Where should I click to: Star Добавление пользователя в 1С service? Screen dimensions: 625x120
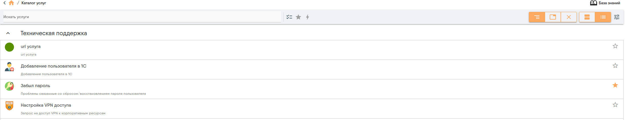coord(615,66)
